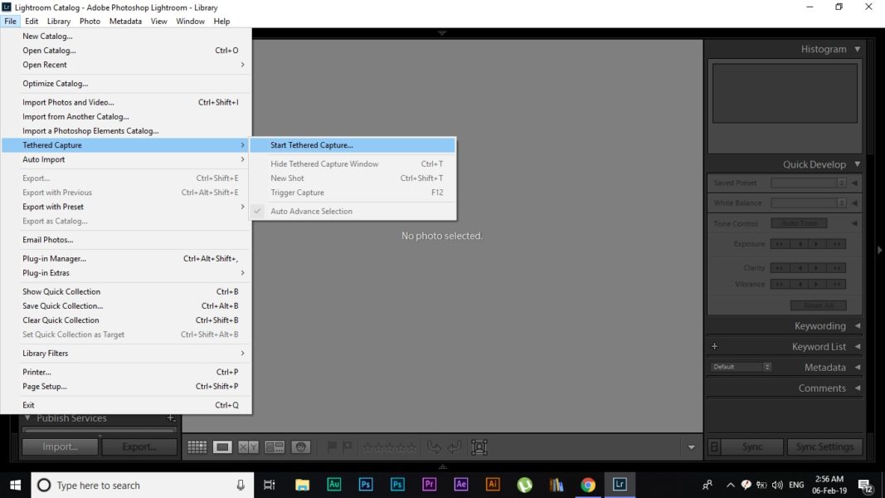
Task: Expand the Comments panel
Action: click(x=858, y=388)
